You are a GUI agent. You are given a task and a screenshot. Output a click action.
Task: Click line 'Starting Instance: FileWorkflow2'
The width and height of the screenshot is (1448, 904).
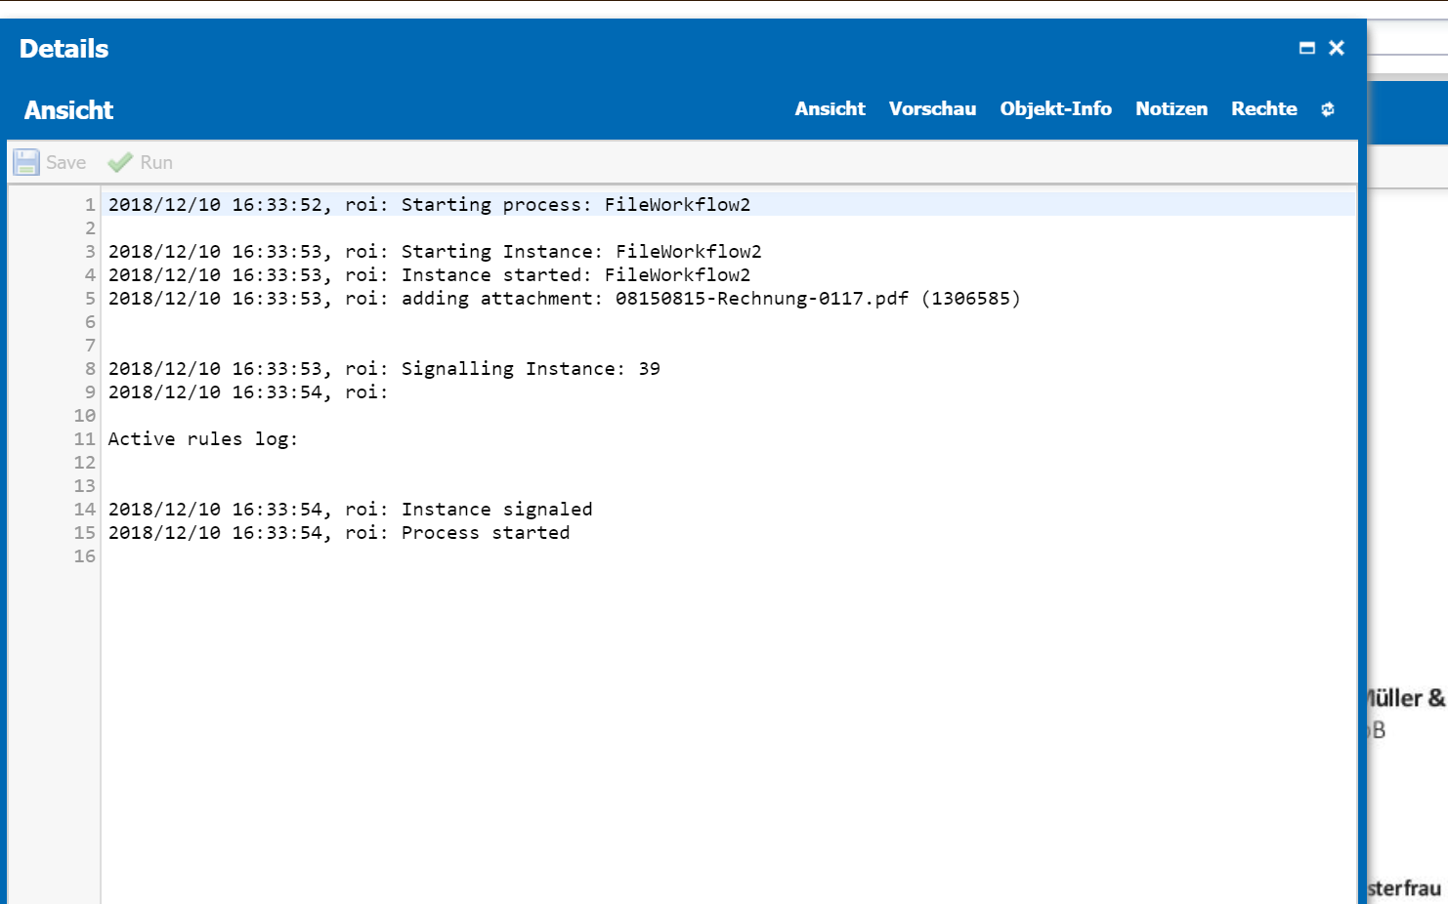tap(435, 251)
